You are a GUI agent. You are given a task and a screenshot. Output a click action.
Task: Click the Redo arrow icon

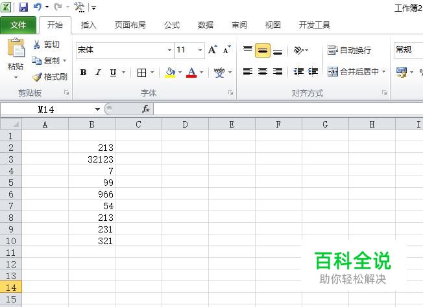click(58, 6)
